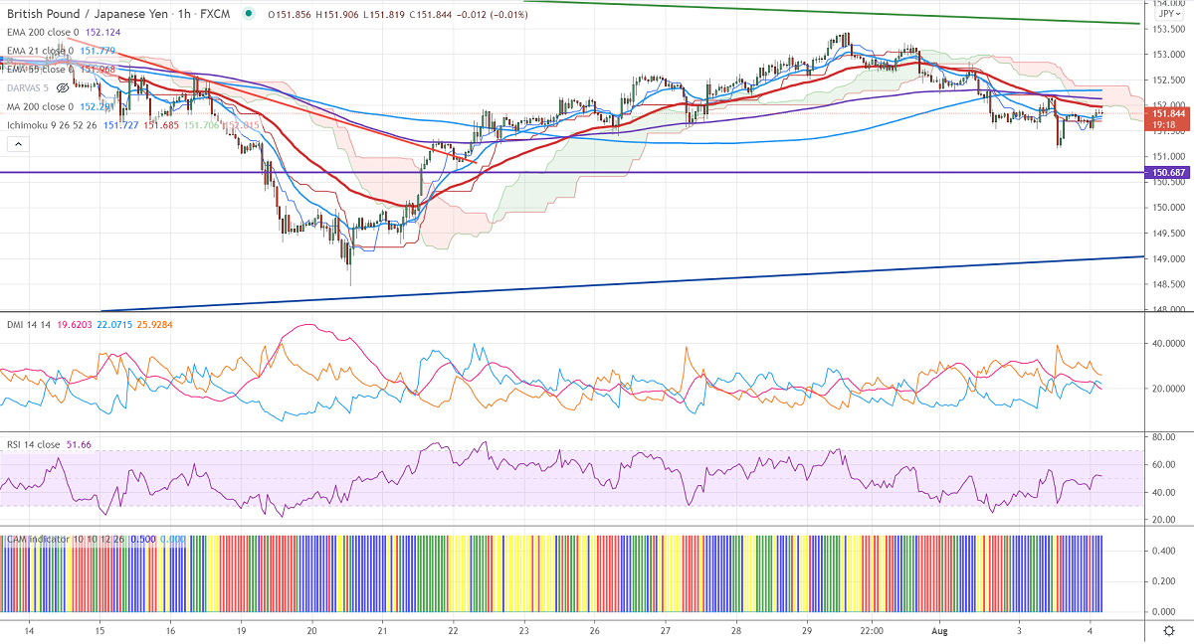Image resolution: width=1195 pixels, height=644 pixels.
Task: Click the RSI 14 close indicator label
Action: [33, 445]
